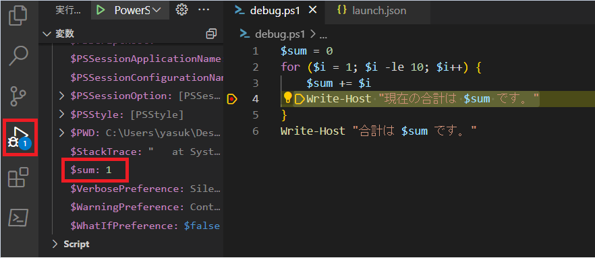Click the closing brace on line 5
595x258 pixels.
[284, 115]
